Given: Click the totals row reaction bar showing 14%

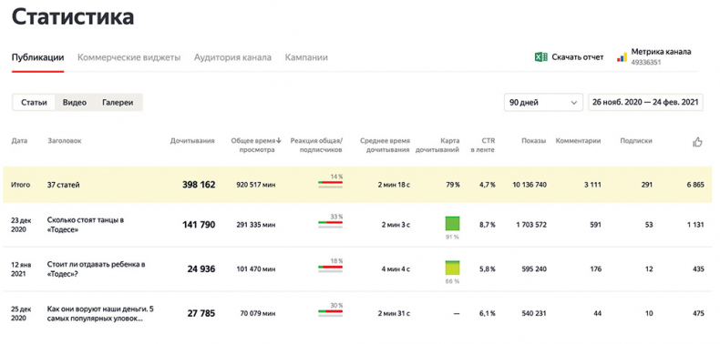Looking at the screenshot, I should 330,184.
